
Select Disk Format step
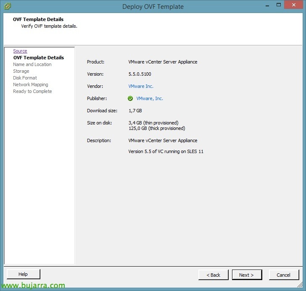click(x=25, y=78)
